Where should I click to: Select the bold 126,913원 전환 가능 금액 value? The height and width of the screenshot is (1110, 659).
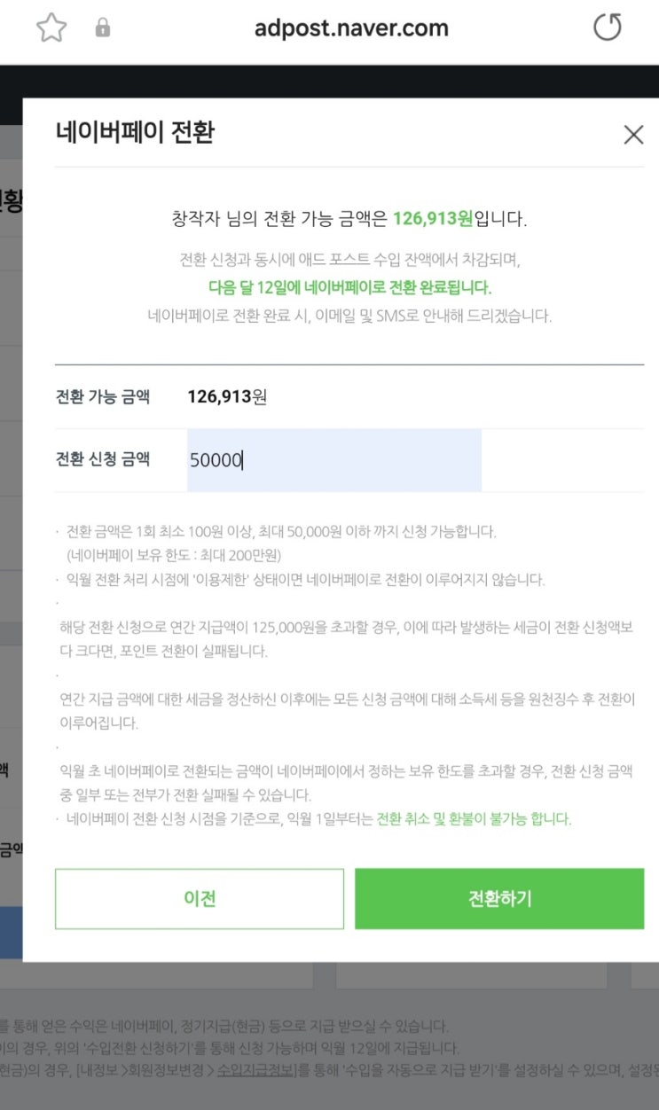[x=227, y=396]
